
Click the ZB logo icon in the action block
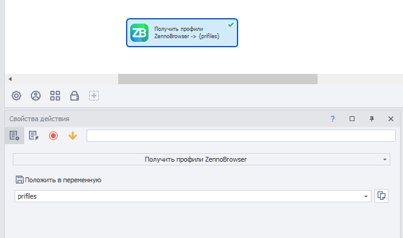[139, 33]
